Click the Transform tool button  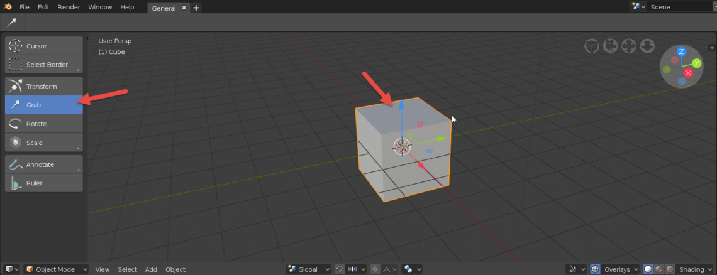coord(43,87)
